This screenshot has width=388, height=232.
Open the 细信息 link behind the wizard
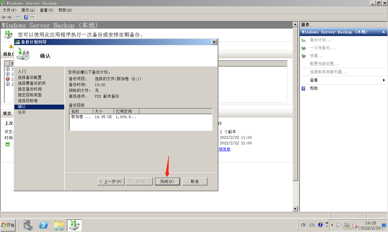click(x=224, y=149)
